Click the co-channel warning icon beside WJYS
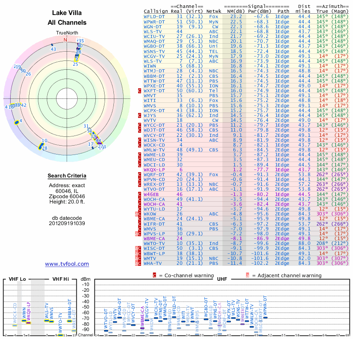Screen dimensions: 353x339 [140, 115]
